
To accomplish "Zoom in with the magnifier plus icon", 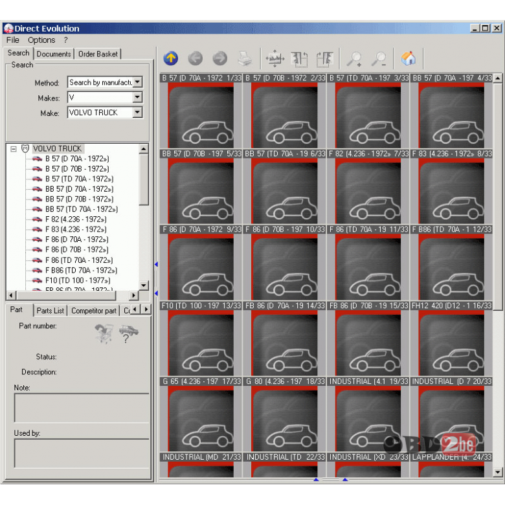I will pyautogui.click(x=354, y=59).
